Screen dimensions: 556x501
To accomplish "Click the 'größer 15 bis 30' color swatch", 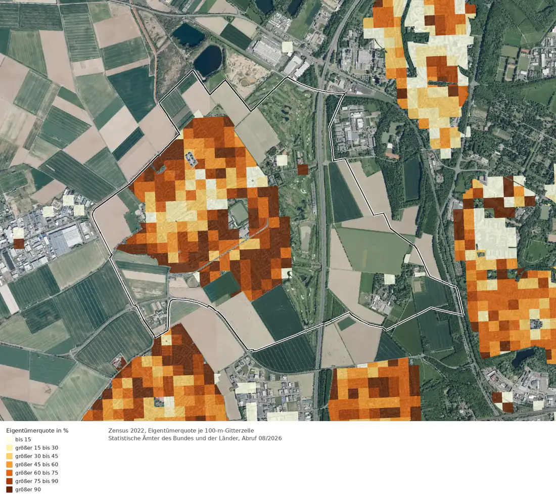I will point(9,448).
